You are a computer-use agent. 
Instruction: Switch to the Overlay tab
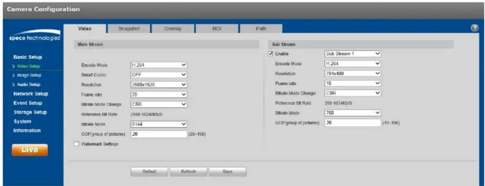[173, 29]
